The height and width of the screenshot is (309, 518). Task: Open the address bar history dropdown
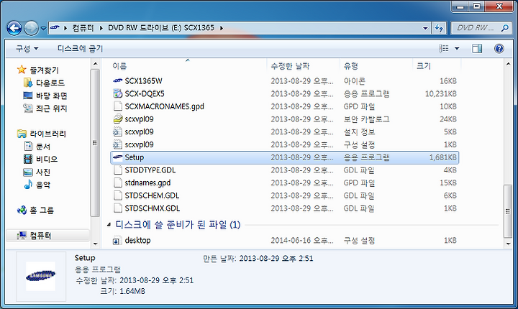425,29
